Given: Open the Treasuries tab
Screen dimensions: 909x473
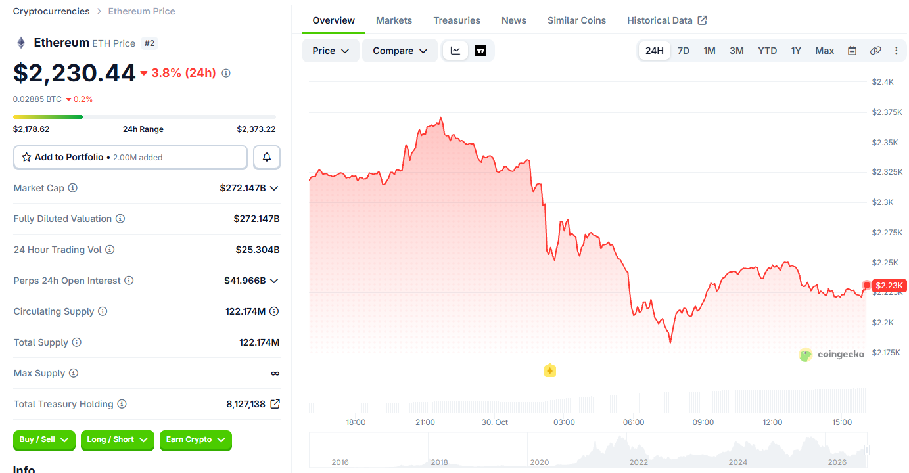Looking at the screenshot, I should click(457, 20).
